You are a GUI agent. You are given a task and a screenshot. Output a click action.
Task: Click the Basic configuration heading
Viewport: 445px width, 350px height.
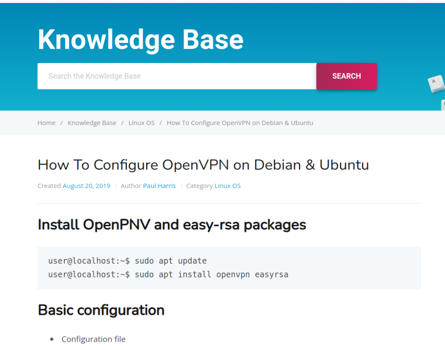(x=101, y=310)
